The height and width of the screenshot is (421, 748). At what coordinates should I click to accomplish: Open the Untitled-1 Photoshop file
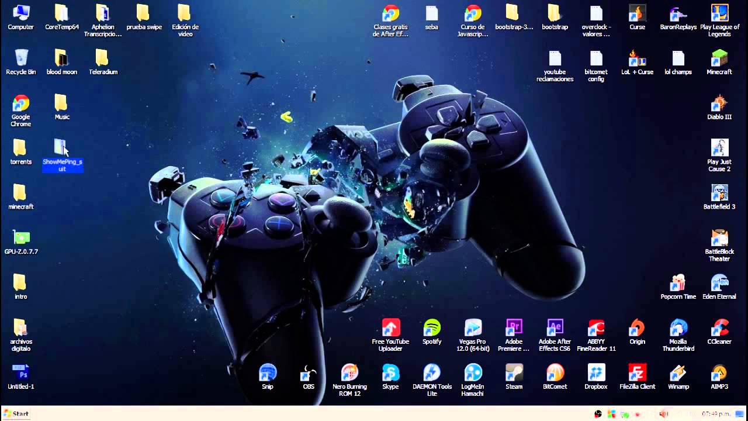point(20,377)
